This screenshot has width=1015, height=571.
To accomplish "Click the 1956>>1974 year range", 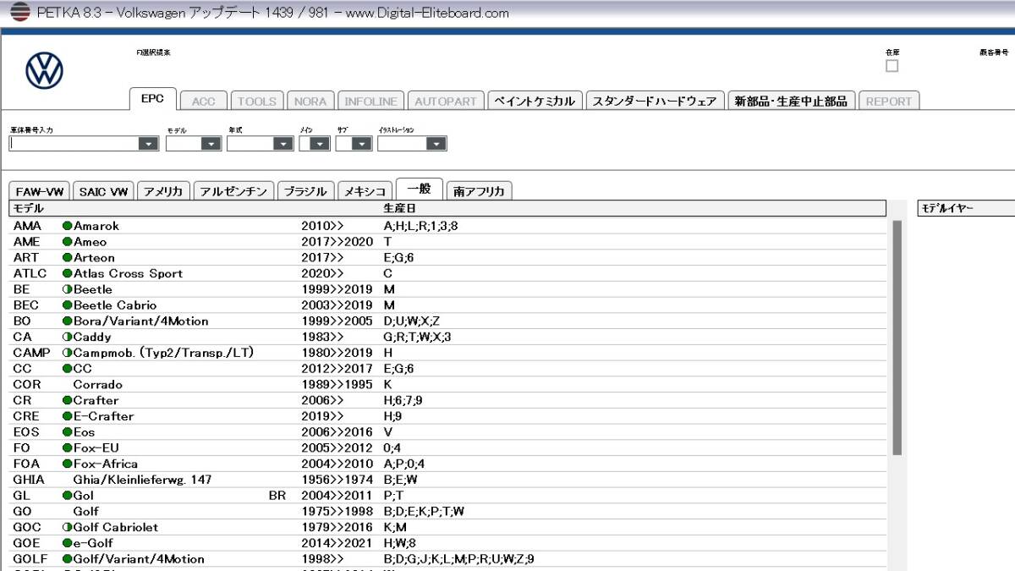I will (337, 480).
